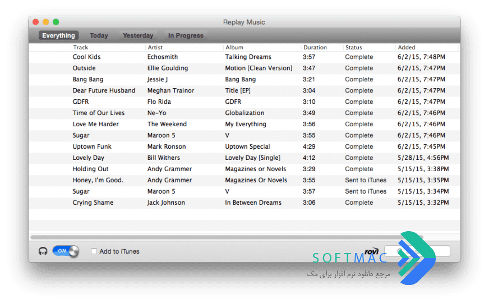Select the Bang Bang track title
Screen dimensions: 489x303
pyautogui.click(x=87, y=79)
